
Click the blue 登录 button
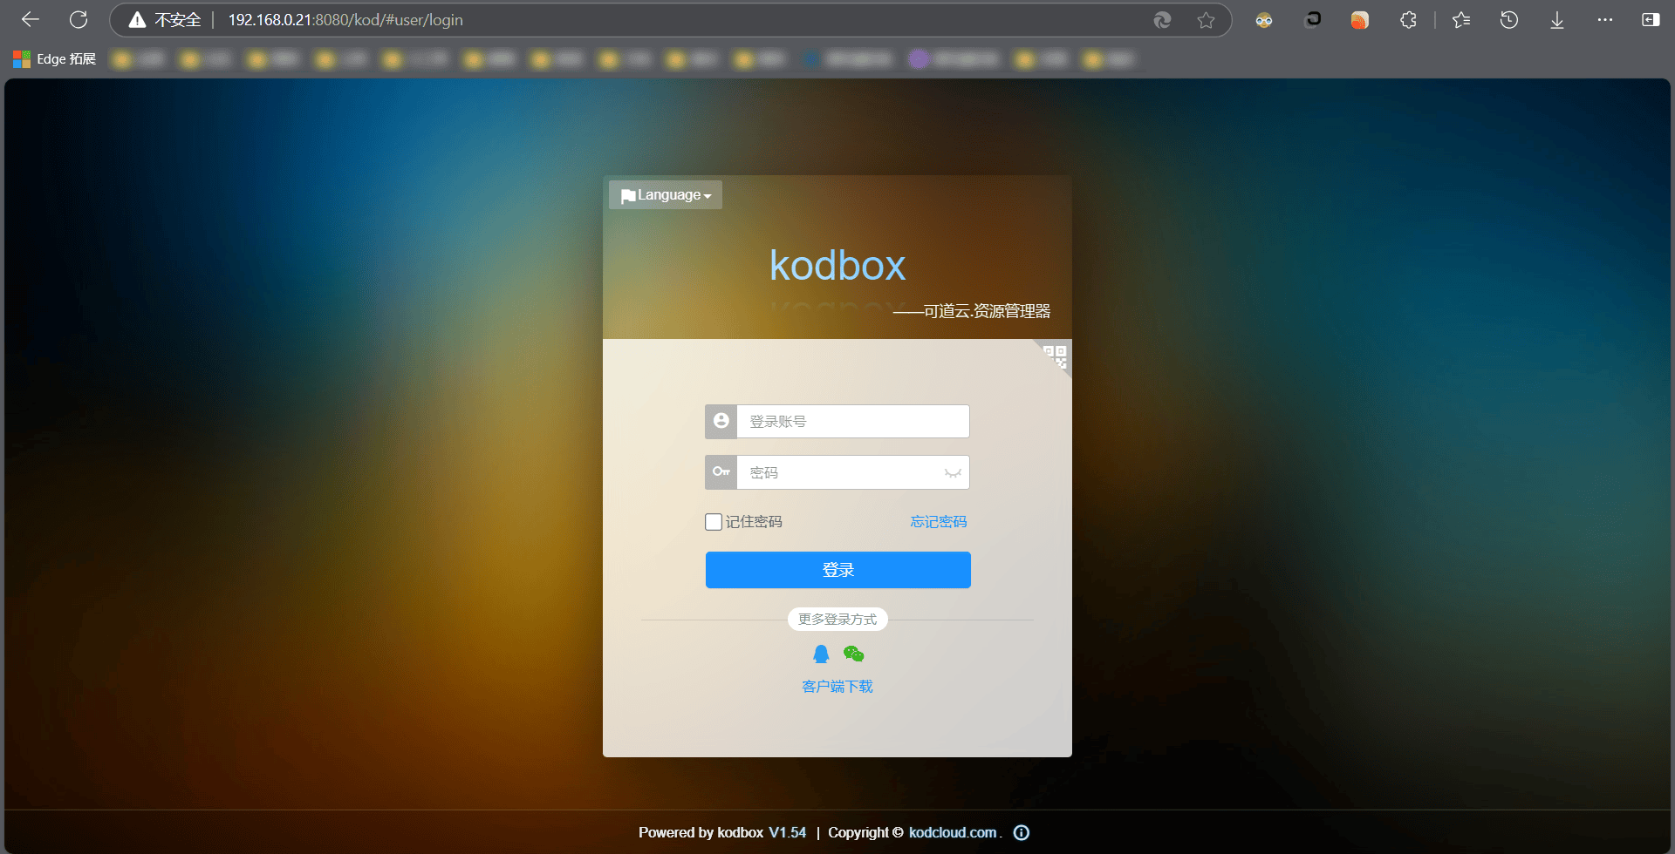[x=837, y=570]
